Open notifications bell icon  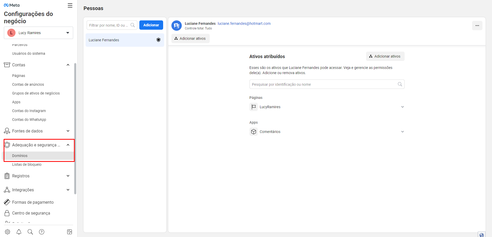(19, 232)
